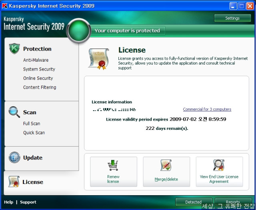Click the globe Update icon
The image size is (256, 210).
point(14,157)
